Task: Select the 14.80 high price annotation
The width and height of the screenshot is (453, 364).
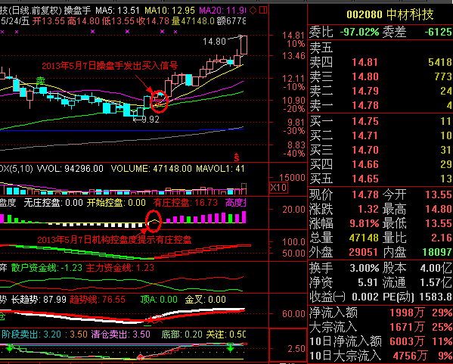Action: (x=214, y=42)
